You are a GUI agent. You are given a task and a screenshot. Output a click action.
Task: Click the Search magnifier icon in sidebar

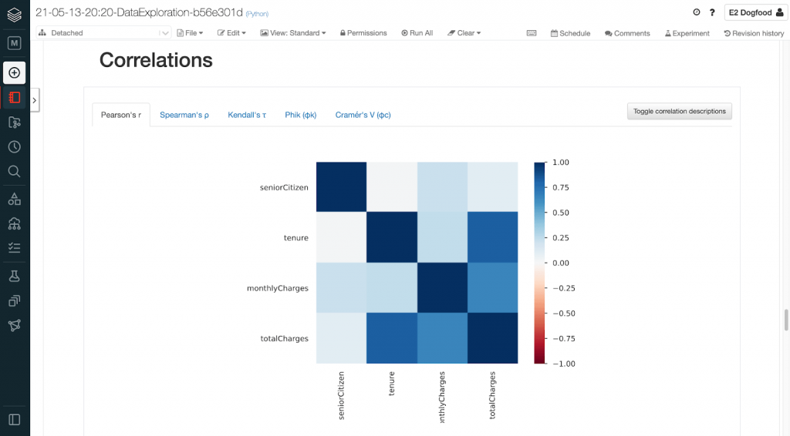[x=14, y=172]
